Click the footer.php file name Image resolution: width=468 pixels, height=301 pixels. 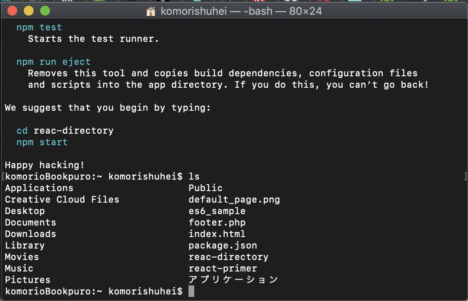pos(217,223)
